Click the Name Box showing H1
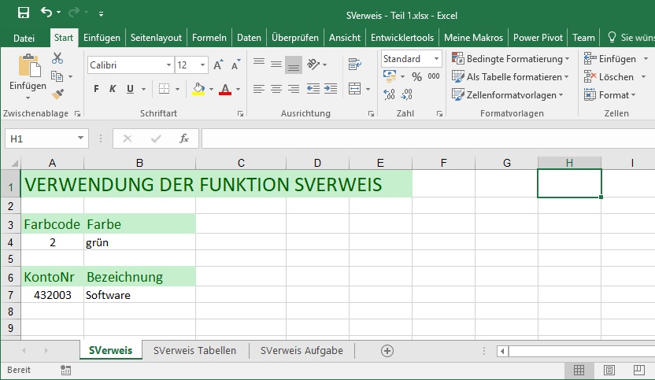Image resolution: width=655 pixels, height=380 pixels. pyautogui.click(x=39, y=138)
